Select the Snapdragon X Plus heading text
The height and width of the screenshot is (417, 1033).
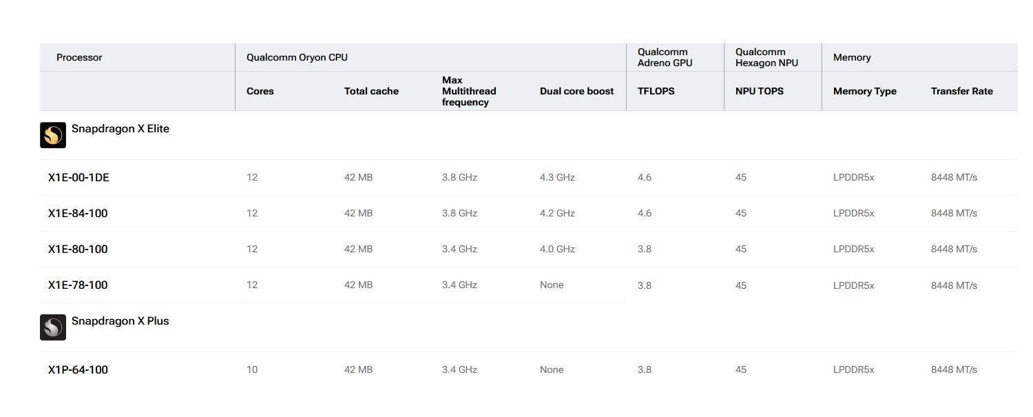[x=121, y=321]
